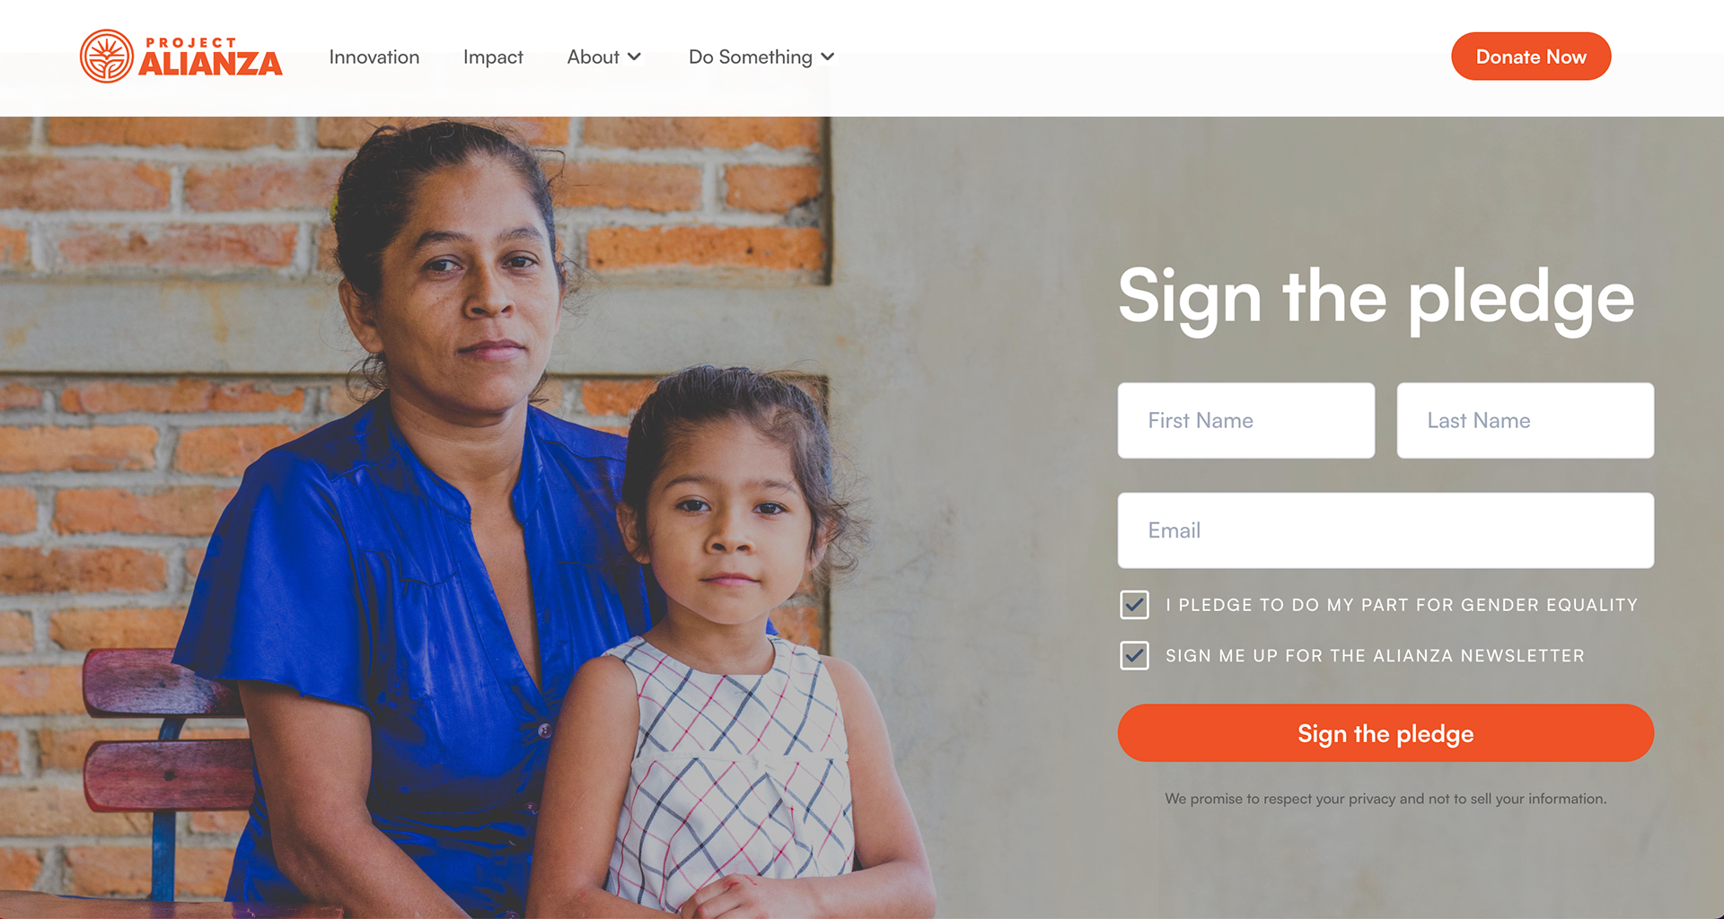
Task: Click the ALIANZA wordmark in the header
Action: (x=210, y=64)
